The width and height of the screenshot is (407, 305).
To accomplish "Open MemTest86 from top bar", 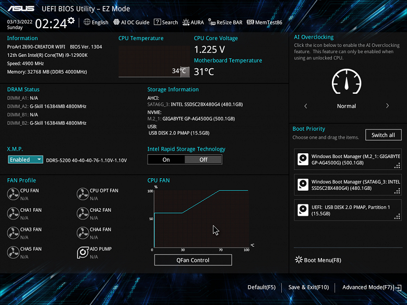I will coord(265,22).
